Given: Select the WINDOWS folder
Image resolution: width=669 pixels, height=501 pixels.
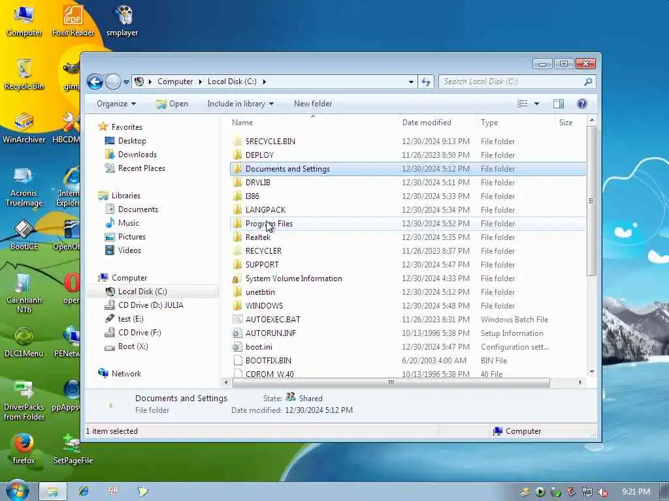Looking at the screenshot, I should coord(408,306).
